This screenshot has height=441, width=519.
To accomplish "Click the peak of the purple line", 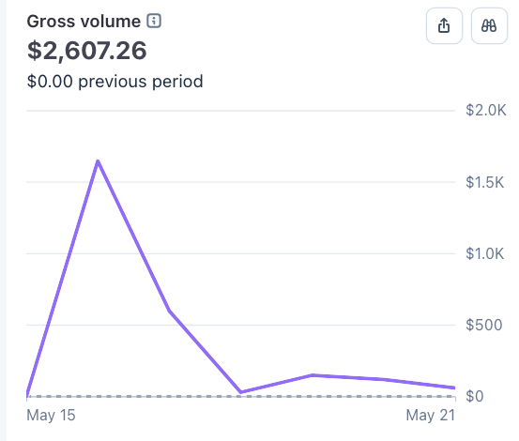I will [x=98, y=161].
